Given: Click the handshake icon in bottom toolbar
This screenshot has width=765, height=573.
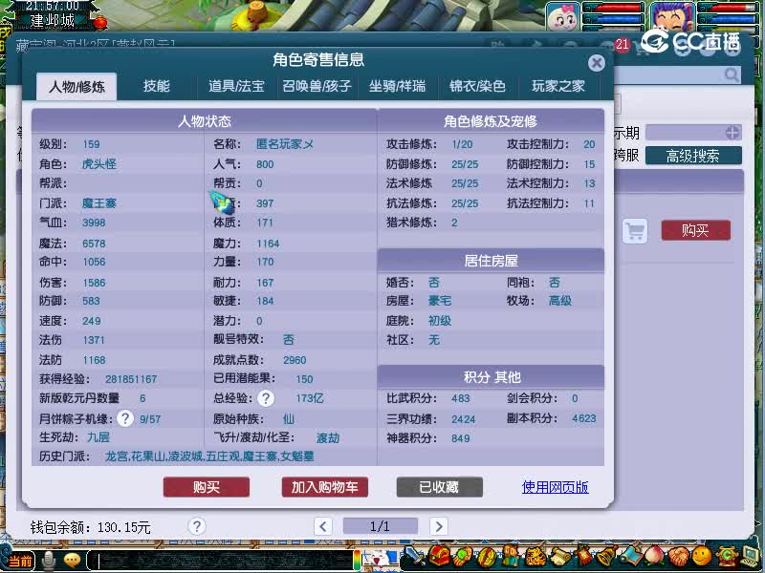Looking at the screenshot, I should (x=679, y=557).
